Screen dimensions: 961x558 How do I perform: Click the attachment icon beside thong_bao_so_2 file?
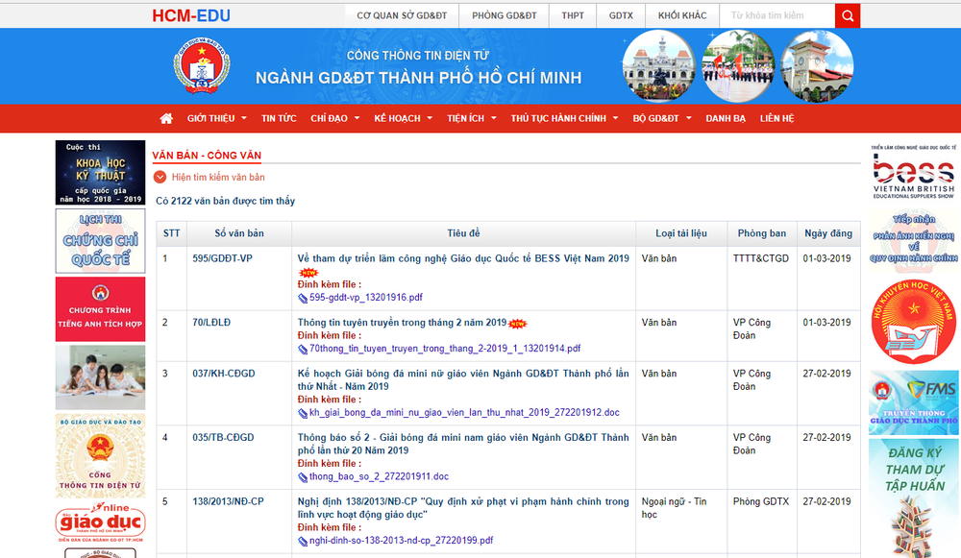point(303,477)
